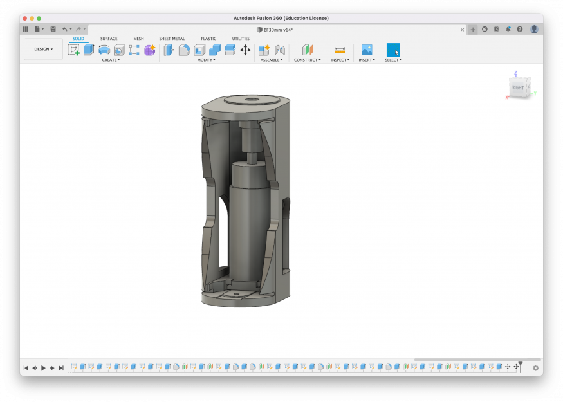Close the BF30mm v14 document tab
Screen dimensions: 563x402
(462, 30)
